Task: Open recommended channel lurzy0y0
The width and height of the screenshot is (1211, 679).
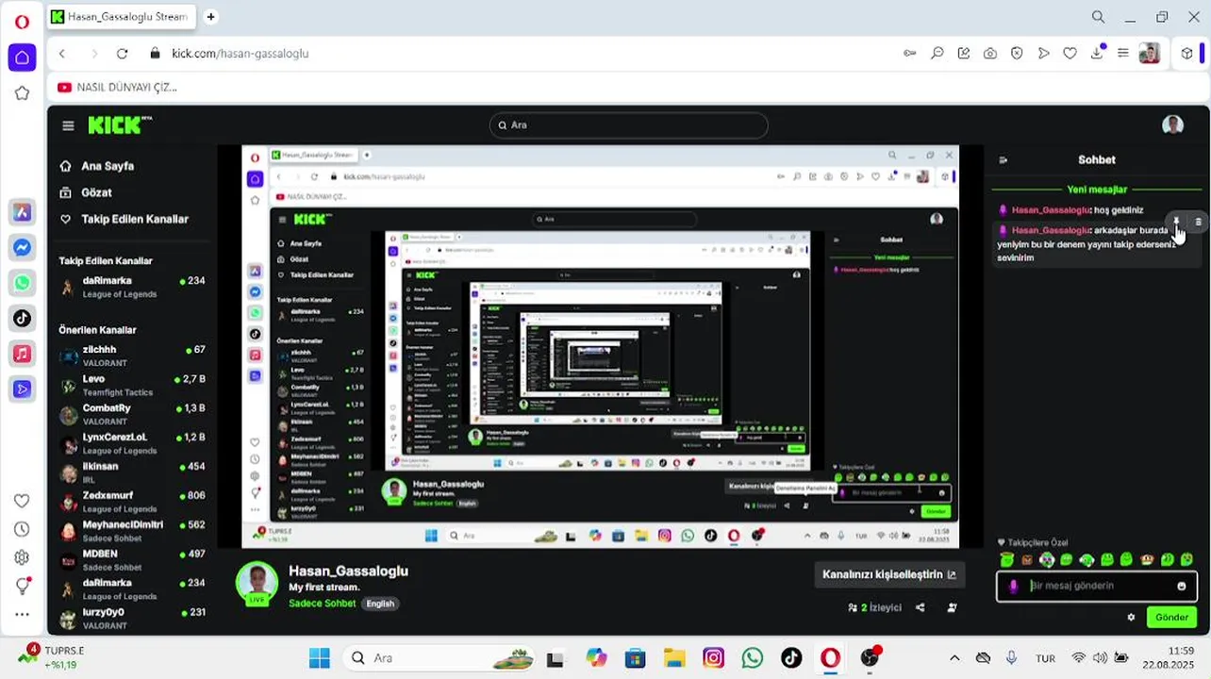Action: (132, 618)
